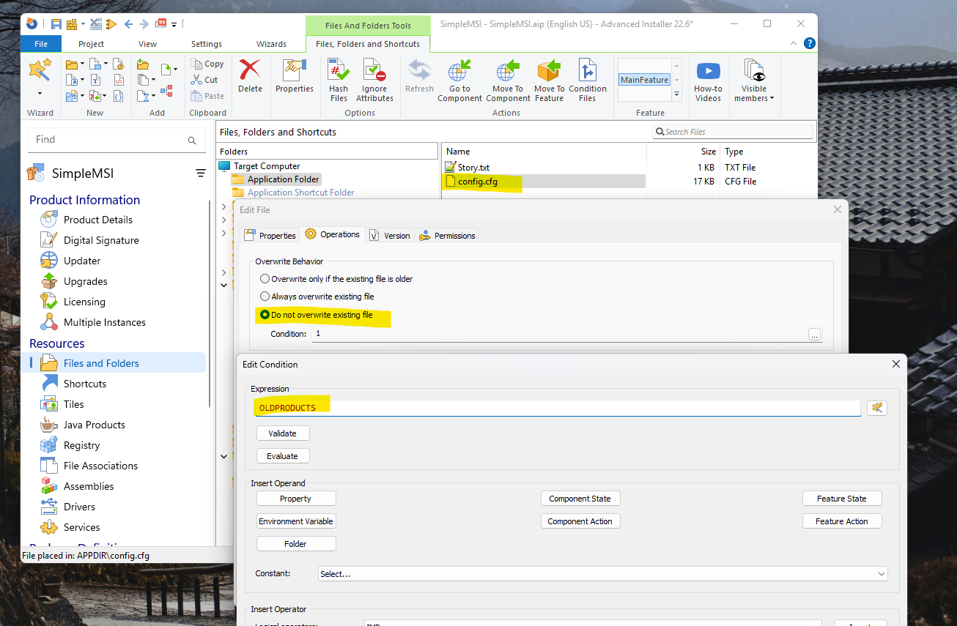Click the Run project icon in quick access
This screenshot has width=957, height=626.
coord(111,24)
